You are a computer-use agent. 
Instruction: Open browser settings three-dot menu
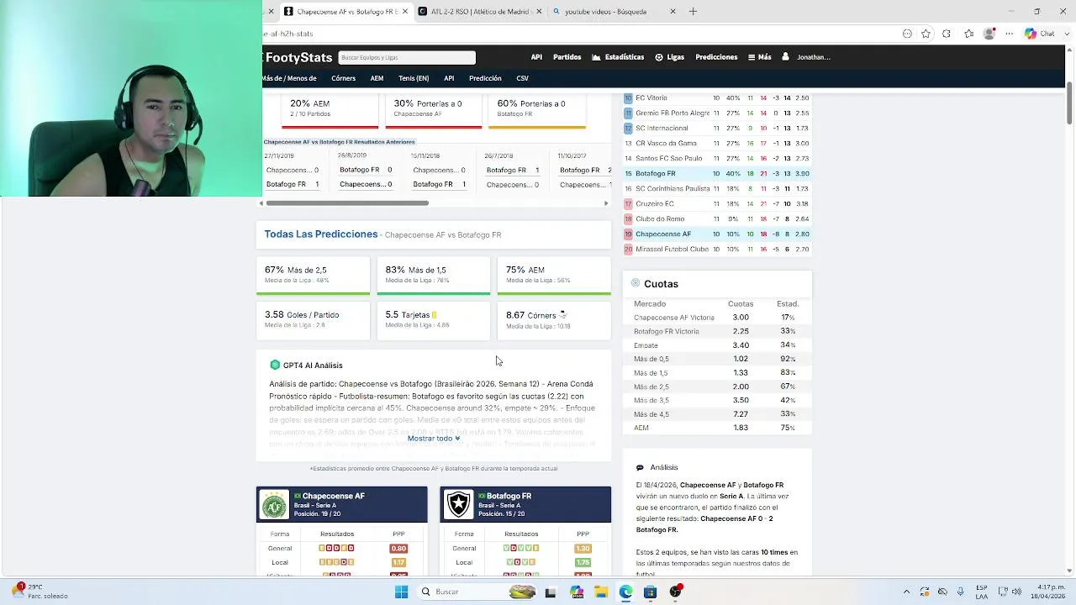pyautogui.click(x=1010, y=34)
